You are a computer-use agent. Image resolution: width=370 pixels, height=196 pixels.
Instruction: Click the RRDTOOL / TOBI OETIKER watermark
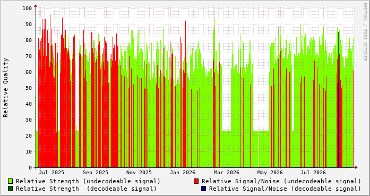tap(365, 32)
